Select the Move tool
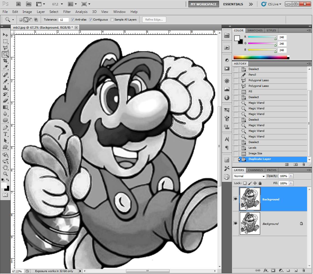313x274 pixels. (x=5, y=35)
